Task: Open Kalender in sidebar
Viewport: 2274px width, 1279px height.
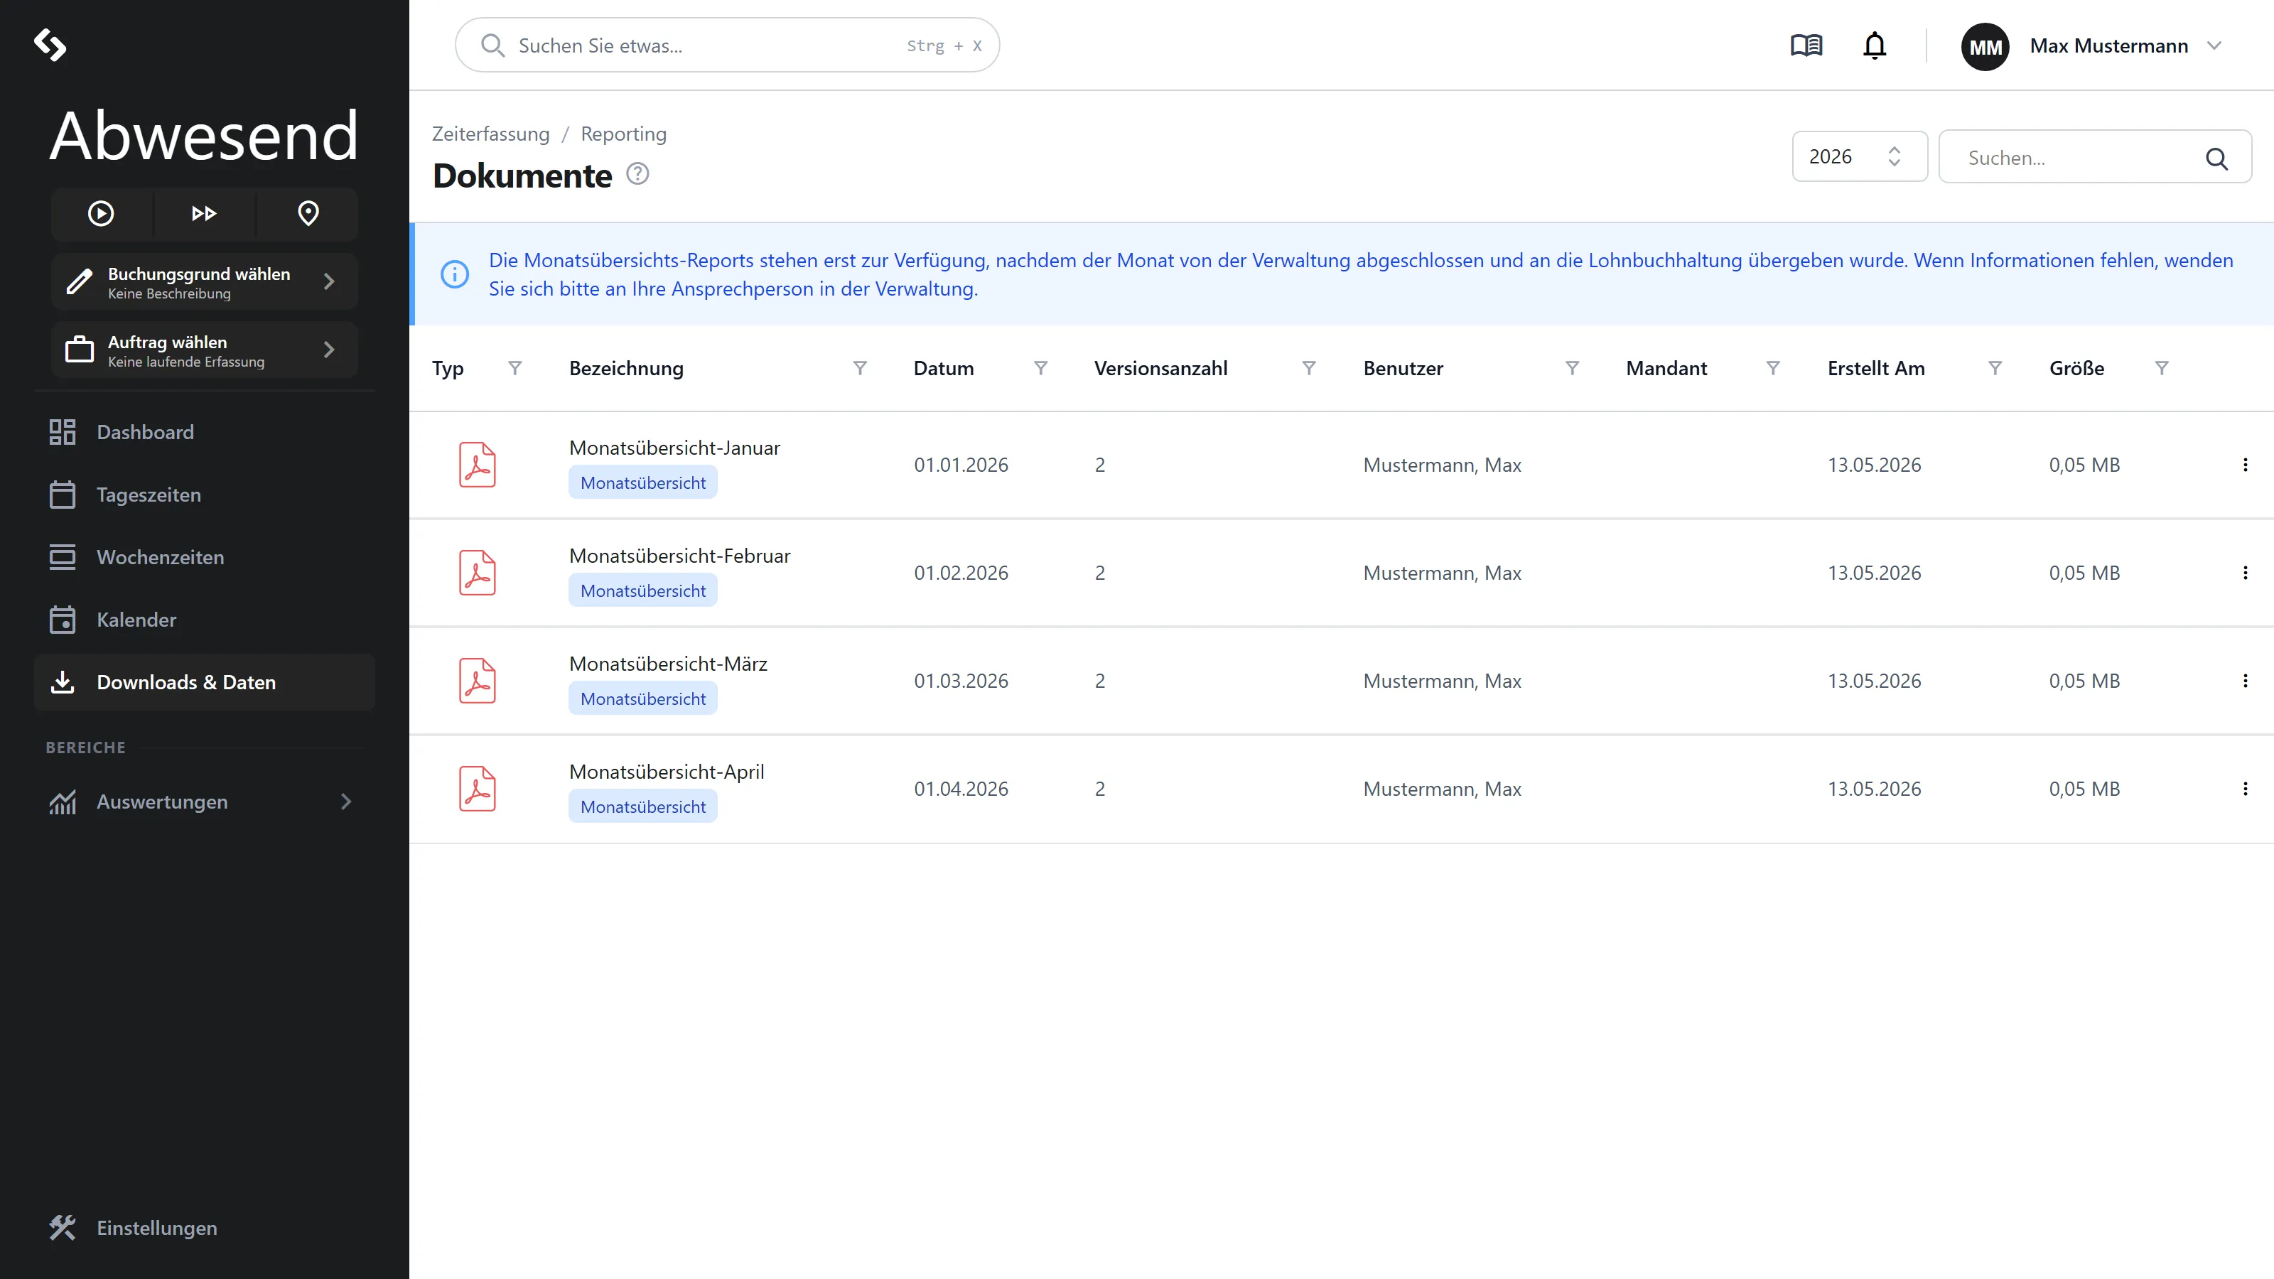Action: click(204, 620)
